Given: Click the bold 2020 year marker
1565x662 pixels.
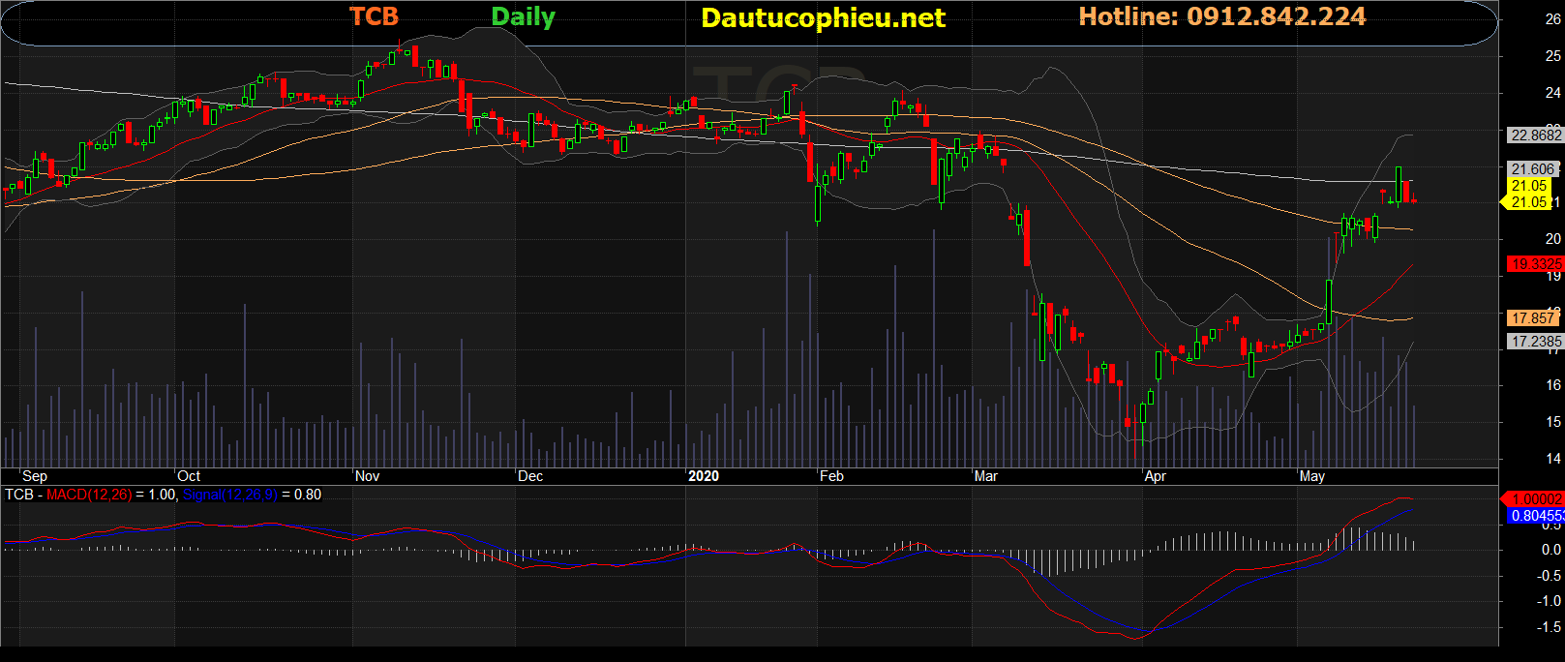Looking at the screenshot, I should tap(704, 476).
